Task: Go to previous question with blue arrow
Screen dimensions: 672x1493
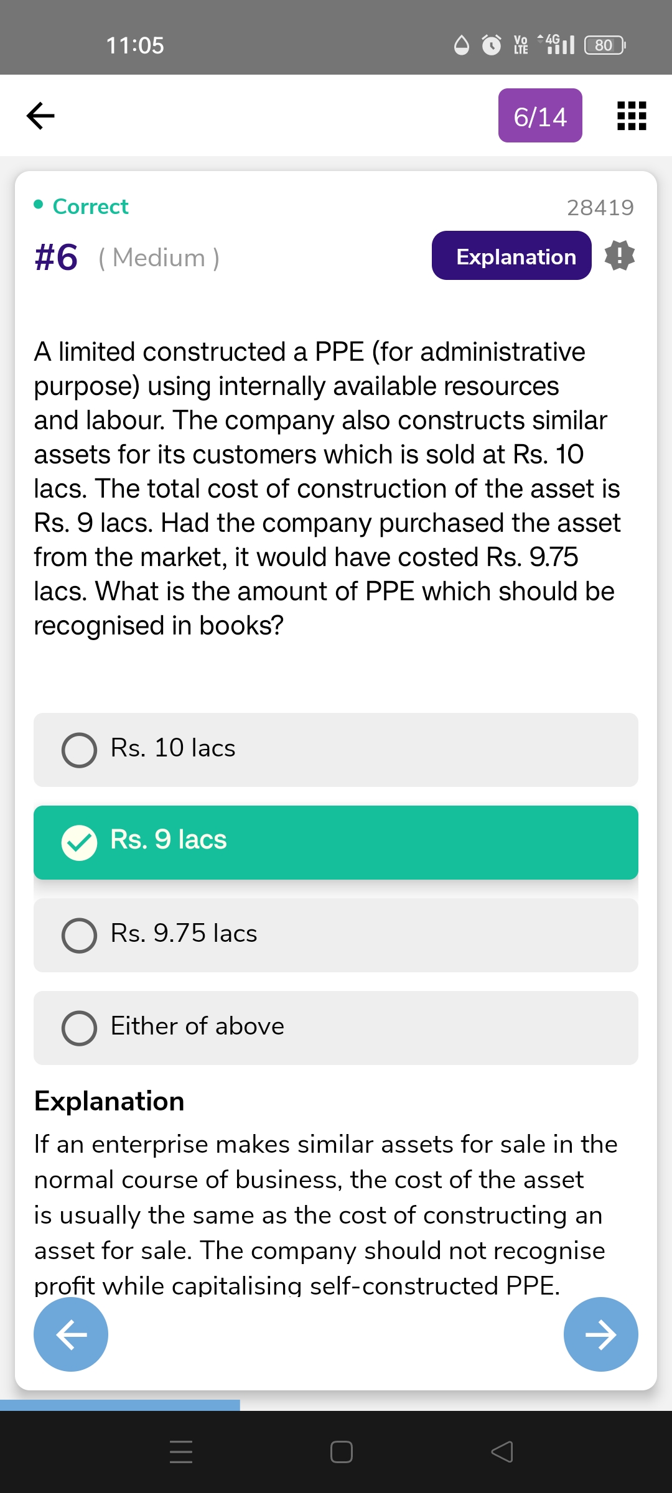Action: tap(71, 1334)
